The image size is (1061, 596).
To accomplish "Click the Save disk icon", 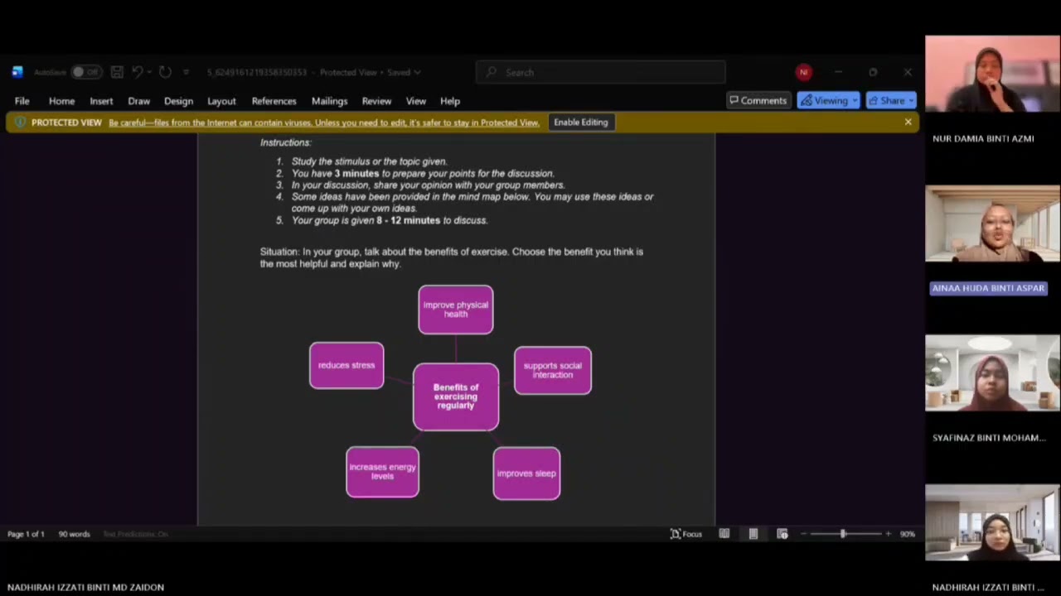I will [x=117, y=72].
